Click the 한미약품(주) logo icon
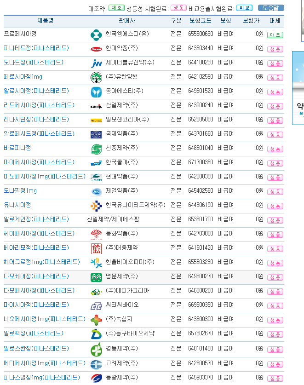The width and height of the screenshot is (304, 385). tap(96, 49)
